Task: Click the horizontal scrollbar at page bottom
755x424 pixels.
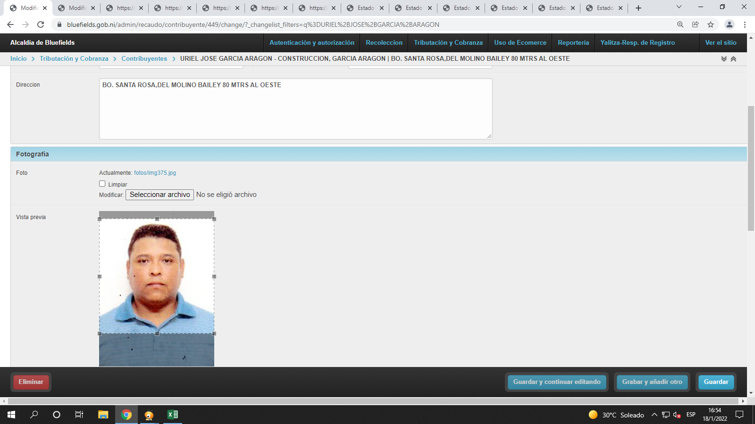Action: pyautogui.click(x=373, y=401)
